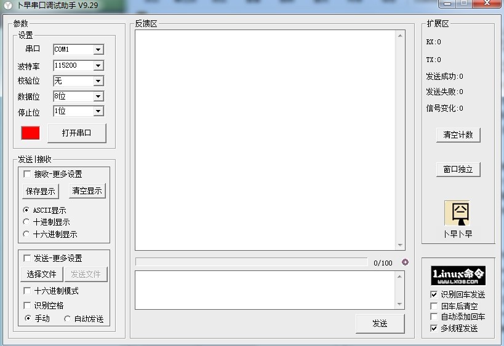The width and height of the screenshot is (504, 346).
Task: Click inside the send text input box
Action: point(265,289)
